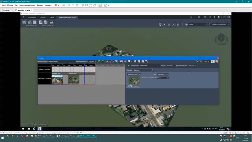Click the distance value stepper field
The height and width of the screenshot is (142, 252).
162,78
